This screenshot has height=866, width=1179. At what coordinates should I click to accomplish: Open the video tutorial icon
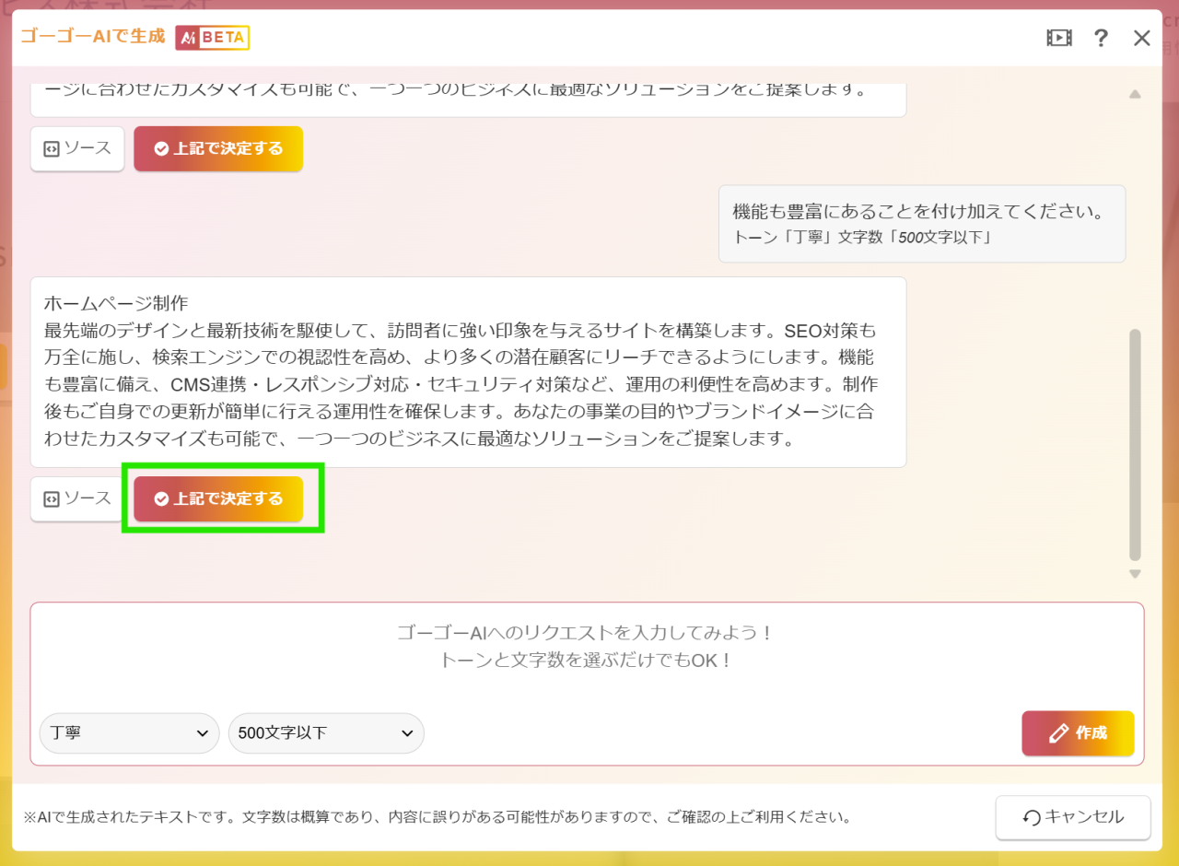point(1059,38)
